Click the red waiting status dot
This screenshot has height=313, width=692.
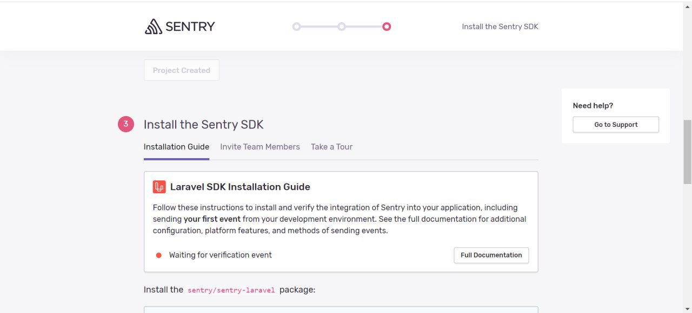(159, 255)
